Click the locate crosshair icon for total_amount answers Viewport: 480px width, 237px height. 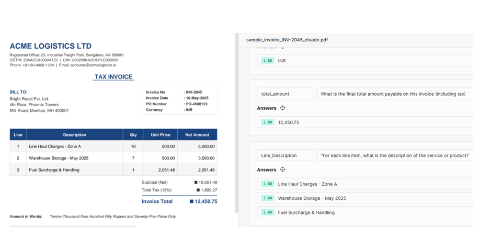282,108
